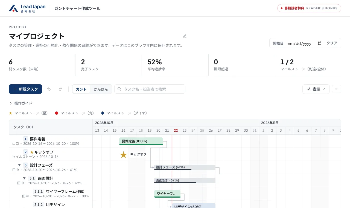Click the 新規タスク button
Screen dimensions: 350x208
coord(25,89)
